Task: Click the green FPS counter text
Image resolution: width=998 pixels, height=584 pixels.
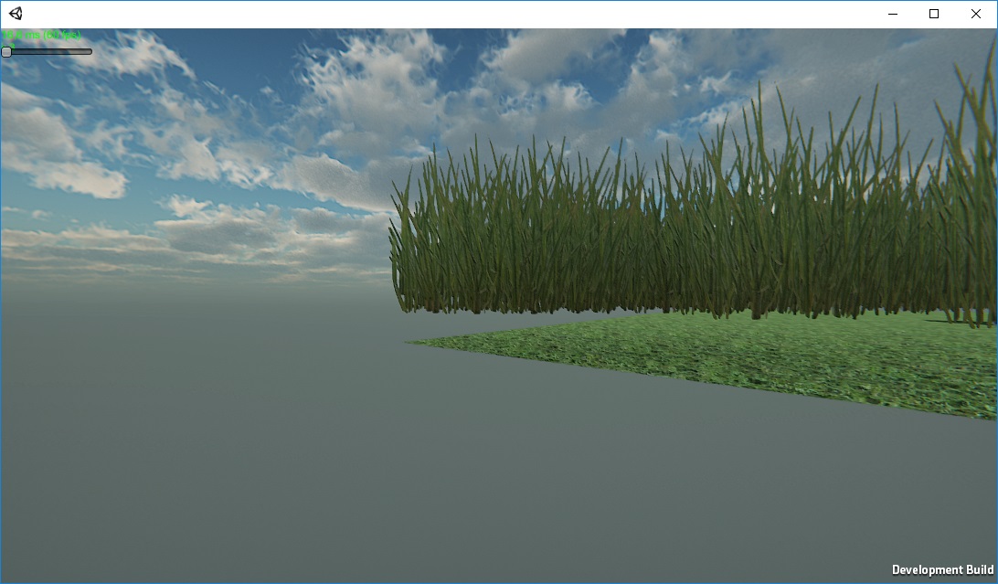Action: click(x=41, y=36)
